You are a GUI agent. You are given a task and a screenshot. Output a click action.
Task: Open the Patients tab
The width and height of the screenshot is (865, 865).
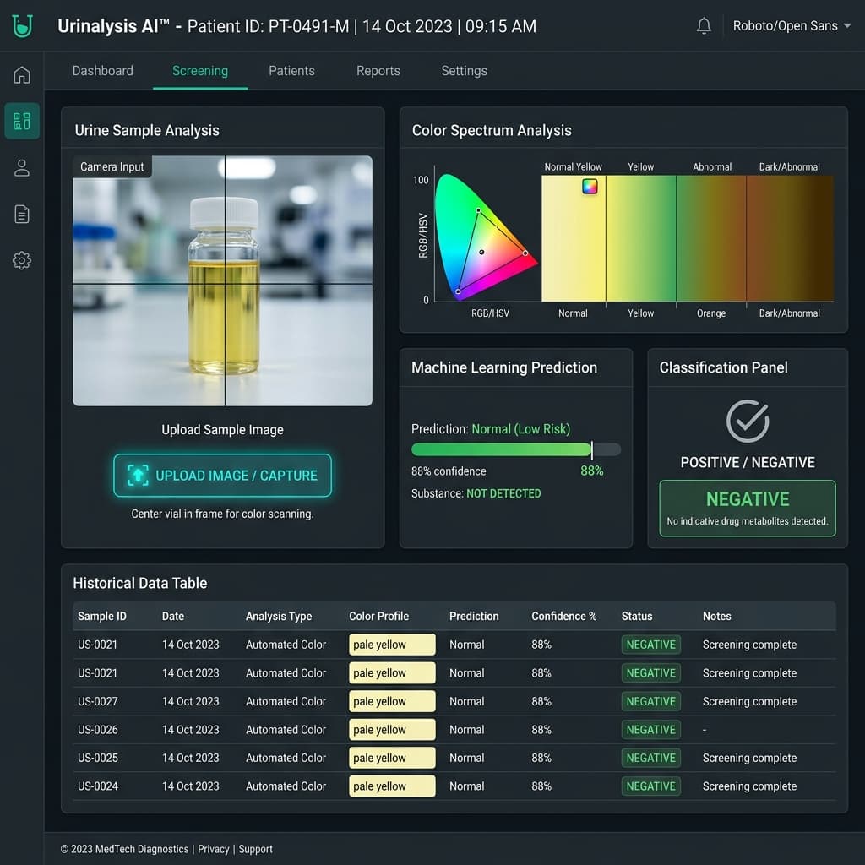click(x=291, y=71)
